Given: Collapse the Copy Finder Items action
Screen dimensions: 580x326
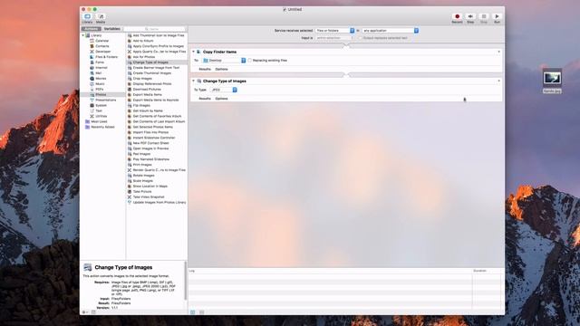Looking at the screenshot, I should pos(193,52).
